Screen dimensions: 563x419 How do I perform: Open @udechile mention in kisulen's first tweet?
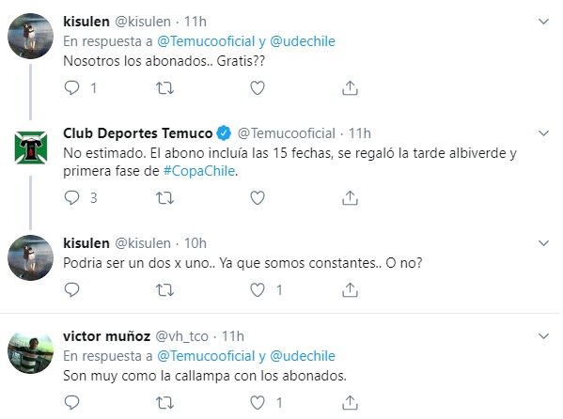pyautogui.click(x=303, y=41)
